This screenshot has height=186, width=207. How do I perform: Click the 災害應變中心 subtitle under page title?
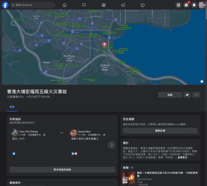tap(15, 97)
